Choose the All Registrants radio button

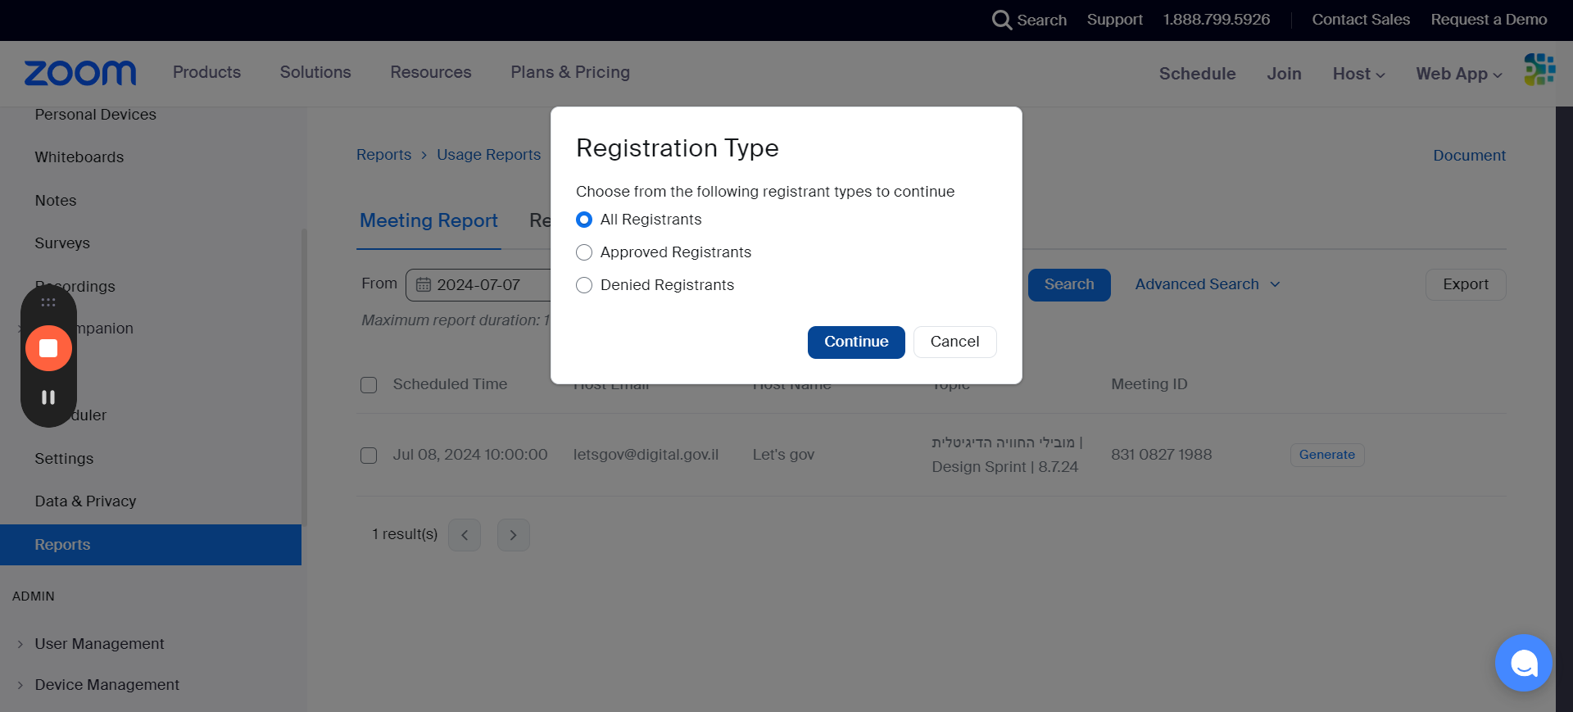coord(584,220)
